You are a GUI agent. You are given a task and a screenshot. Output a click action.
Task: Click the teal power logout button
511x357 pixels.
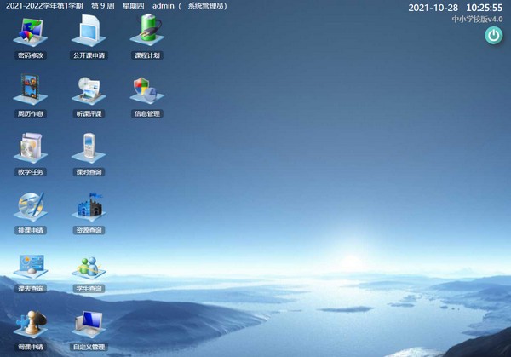coord(493,35)
